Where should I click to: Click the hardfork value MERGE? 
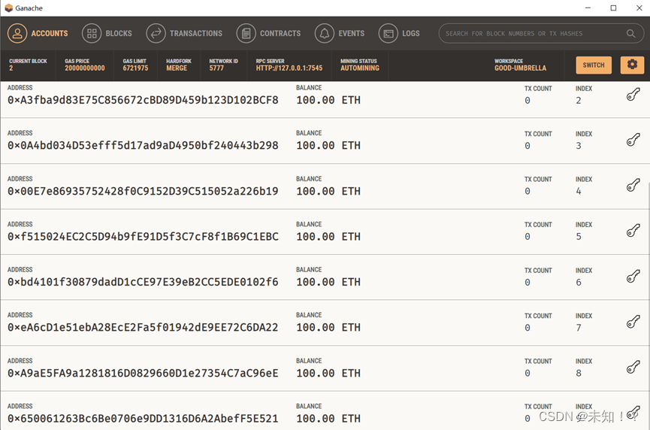coord(177,68)
